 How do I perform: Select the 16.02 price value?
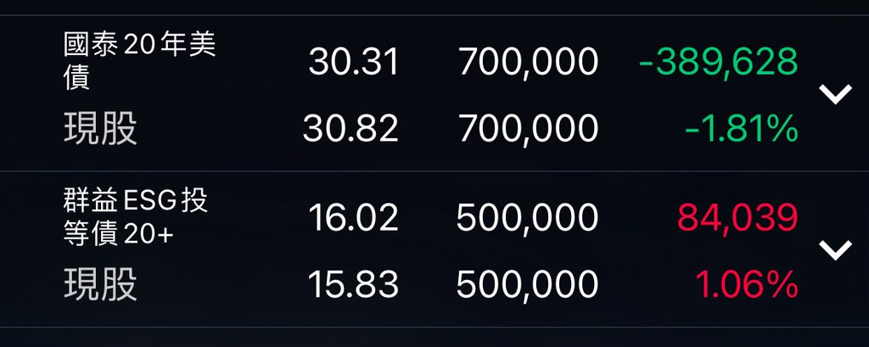(x=353, y=218)
